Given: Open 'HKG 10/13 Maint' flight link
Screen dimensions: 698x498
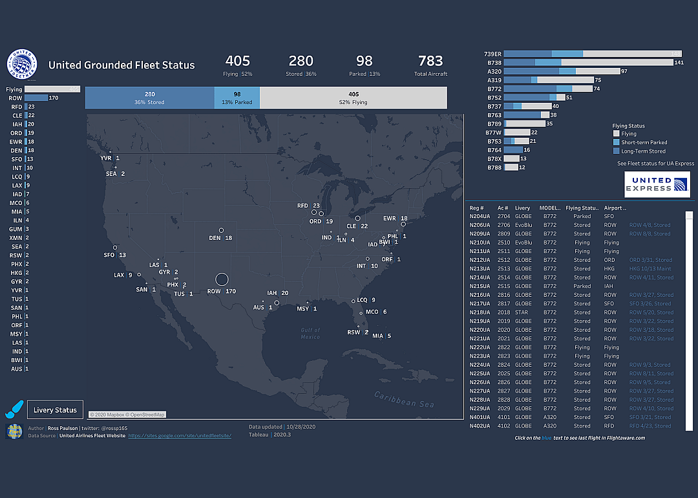Looking at the screenshot, I should pos(650,268).
